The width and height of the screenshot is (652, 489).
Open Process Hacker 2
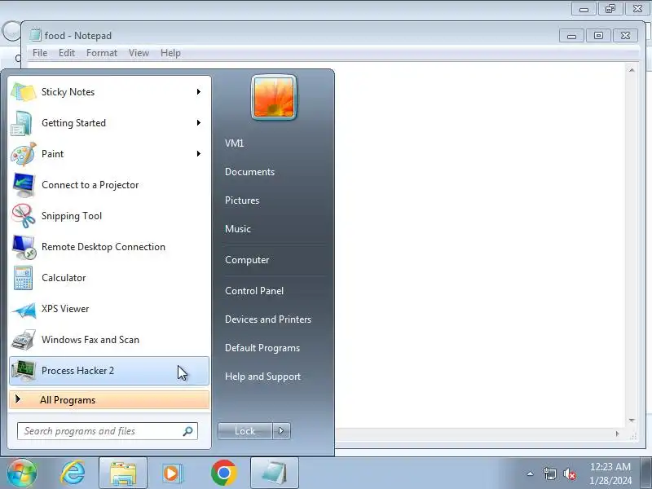point(109,371)
